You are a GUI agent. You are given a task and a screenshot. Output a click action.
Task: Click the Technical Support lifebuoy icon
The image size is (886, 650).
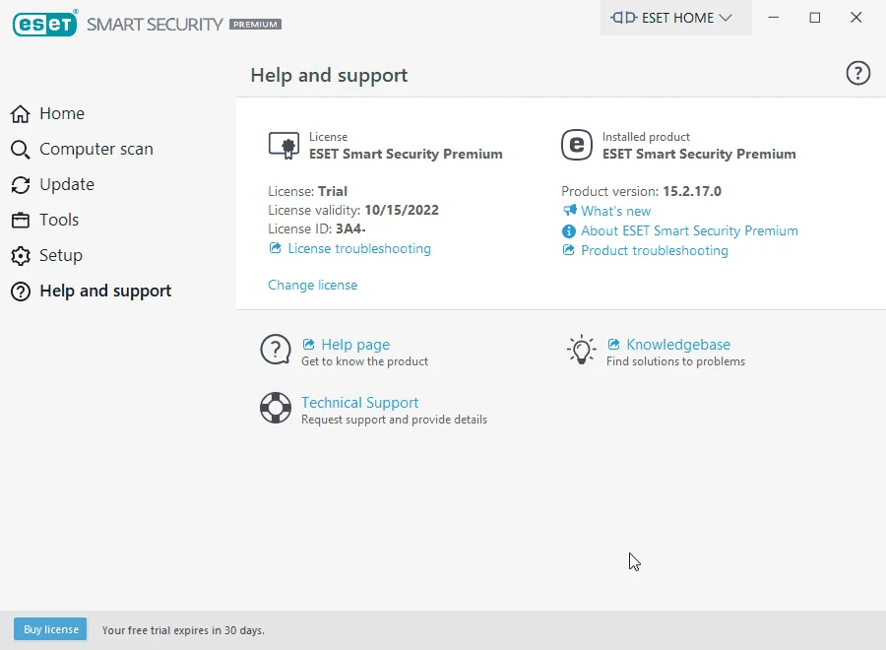tap(276, 408)
